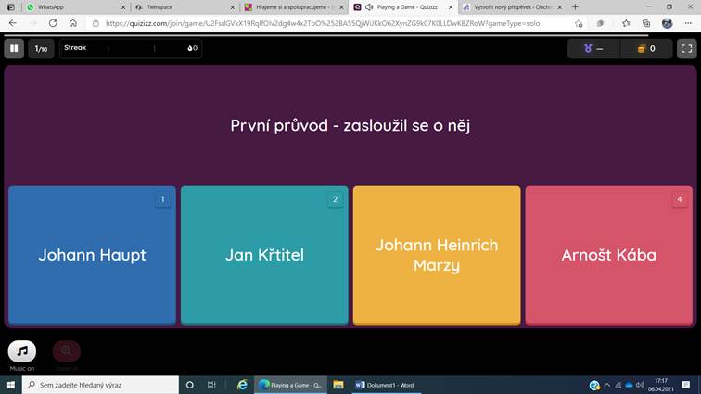Select answer Johann Haupt
This screenshot has height=394, width=701.
(92, 255)
